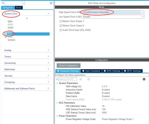Open the NVIC Settings tab
Screen dimensions: 149x124
pos(112,71)
